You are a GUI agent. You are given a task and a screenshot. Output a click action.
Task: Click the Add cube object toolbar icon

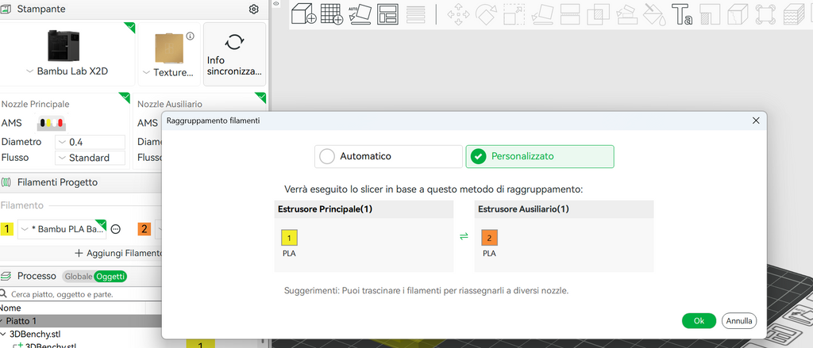pos(304,13)
